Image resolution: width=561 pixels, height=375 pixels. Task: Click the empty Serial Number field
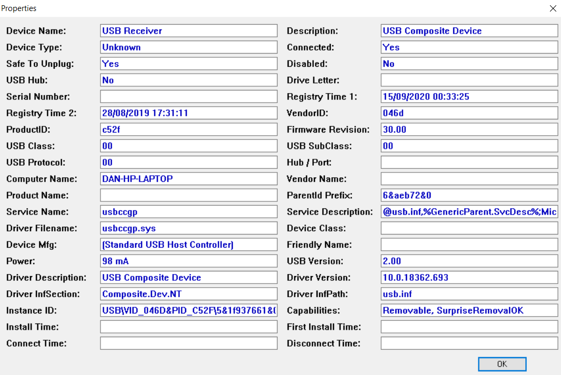pyautogui.click(x=189, y=97)
